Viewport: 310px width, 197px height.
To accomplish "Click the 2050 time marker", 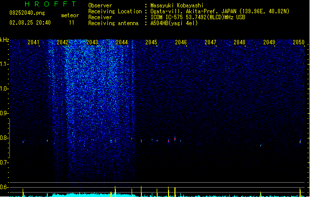I will point(299,42).
